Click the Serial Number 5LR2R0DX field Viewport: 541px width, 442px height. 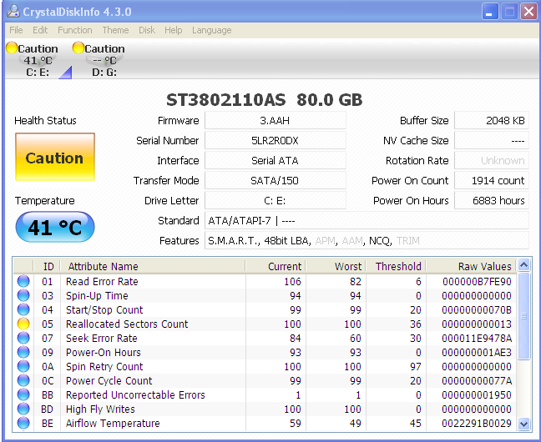(x=275, y=141)
